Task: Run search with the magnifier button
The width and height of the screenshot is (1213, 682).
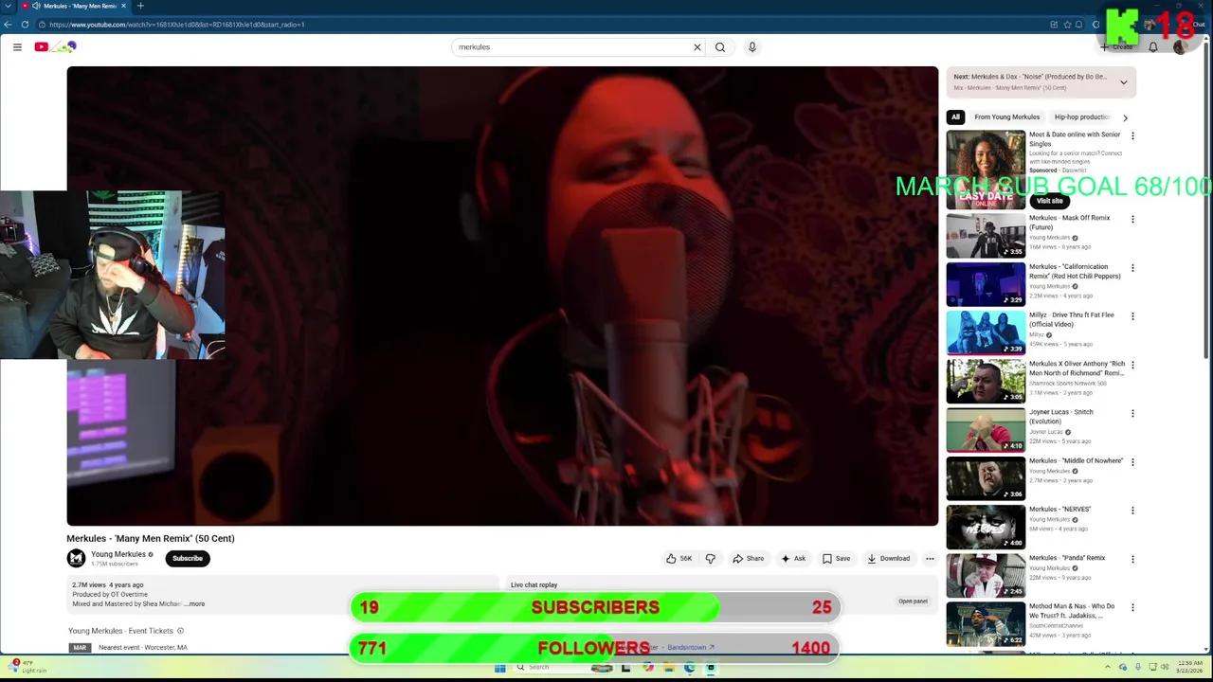Action: [720, 46]
